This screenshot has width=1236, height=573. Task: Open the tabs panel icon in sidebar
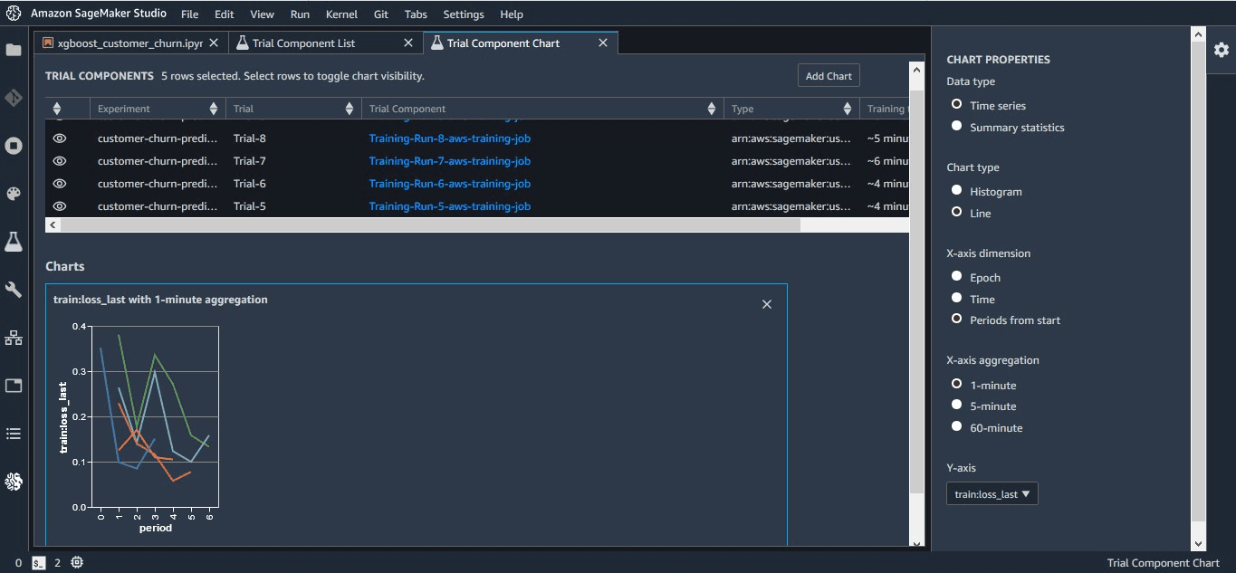point(14,386)
